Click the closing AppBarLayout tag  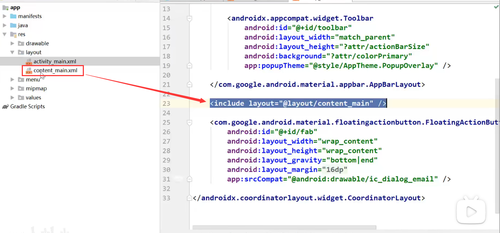click(x=317, y=84)
